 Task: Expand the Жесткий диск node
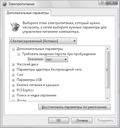(13, 65)
